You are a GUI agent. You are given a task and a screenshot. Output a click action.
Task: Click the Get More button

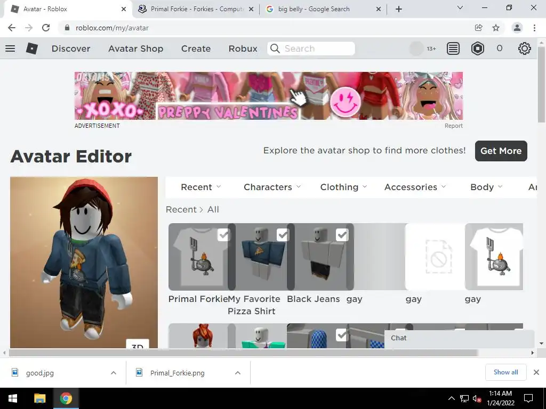coord(501,151)
